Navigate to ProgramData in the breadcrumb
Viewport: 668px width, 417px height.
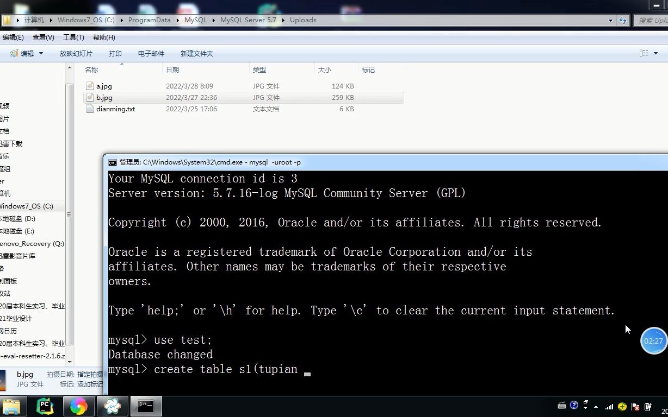[x=150, y=20]
